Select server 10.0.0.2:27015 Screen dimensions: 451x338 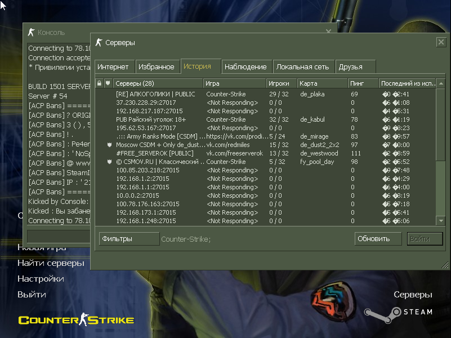pos(266,195)
